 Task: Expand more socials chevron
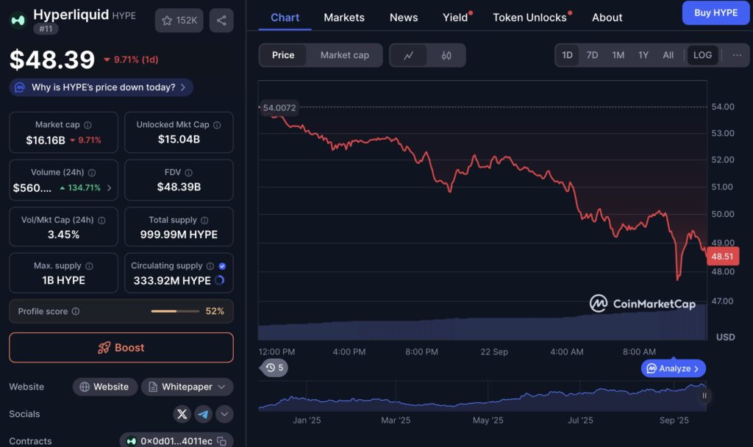[x=224, y=414]
